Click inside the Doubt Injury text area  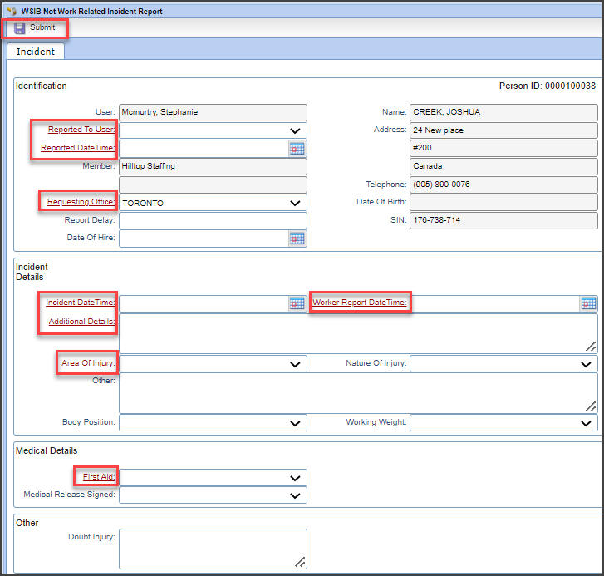[213, 549]
